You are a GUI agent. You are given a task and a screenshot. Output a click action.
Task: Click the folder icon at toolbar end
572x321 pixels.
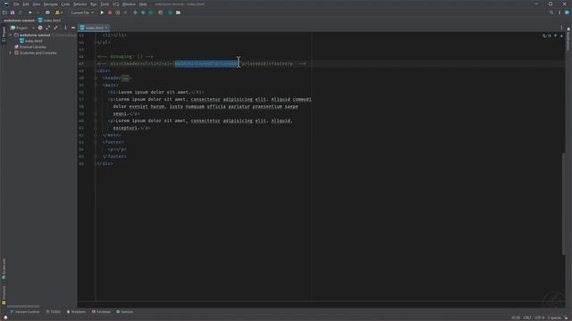pyautogui.click(x=178, y=12)
